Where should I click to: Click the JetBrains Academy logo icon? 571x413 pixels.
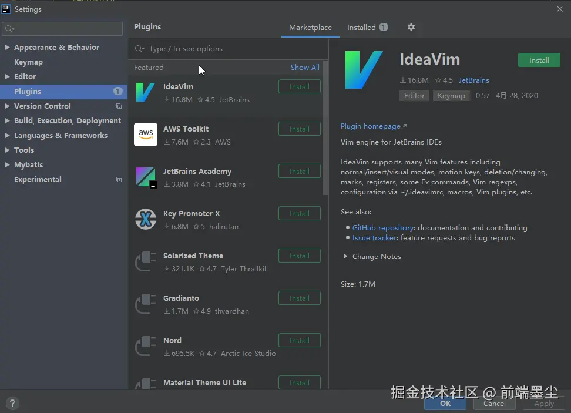[x=146, y=177]
